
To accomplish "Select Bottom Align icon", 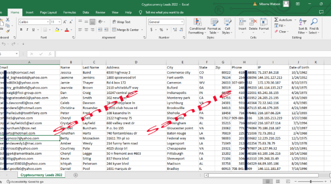I will [93, 22].
